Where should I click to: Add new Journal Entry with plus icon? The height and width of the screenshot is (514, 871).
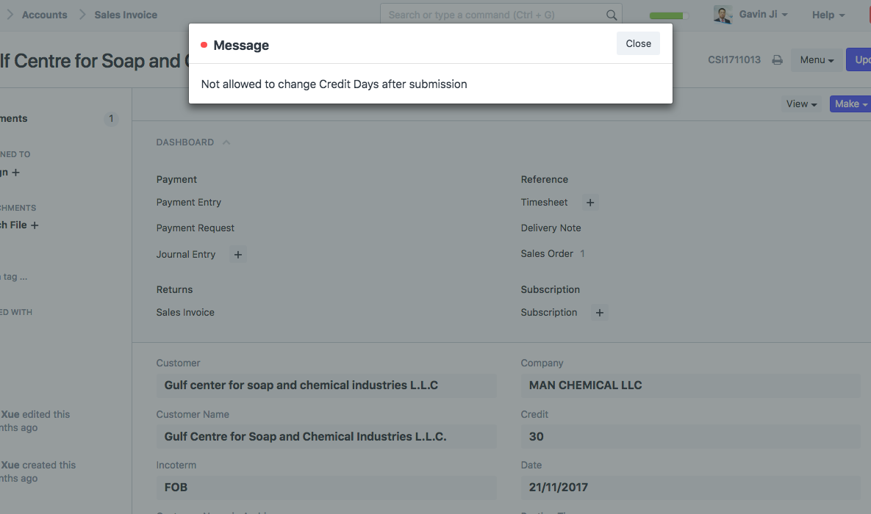tap(237, 255)
